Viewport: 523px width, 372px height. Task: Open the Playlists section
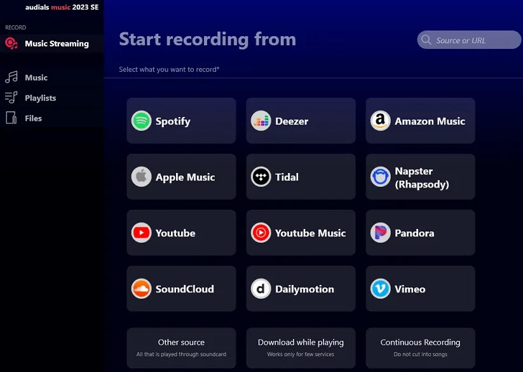click(51, 98)
